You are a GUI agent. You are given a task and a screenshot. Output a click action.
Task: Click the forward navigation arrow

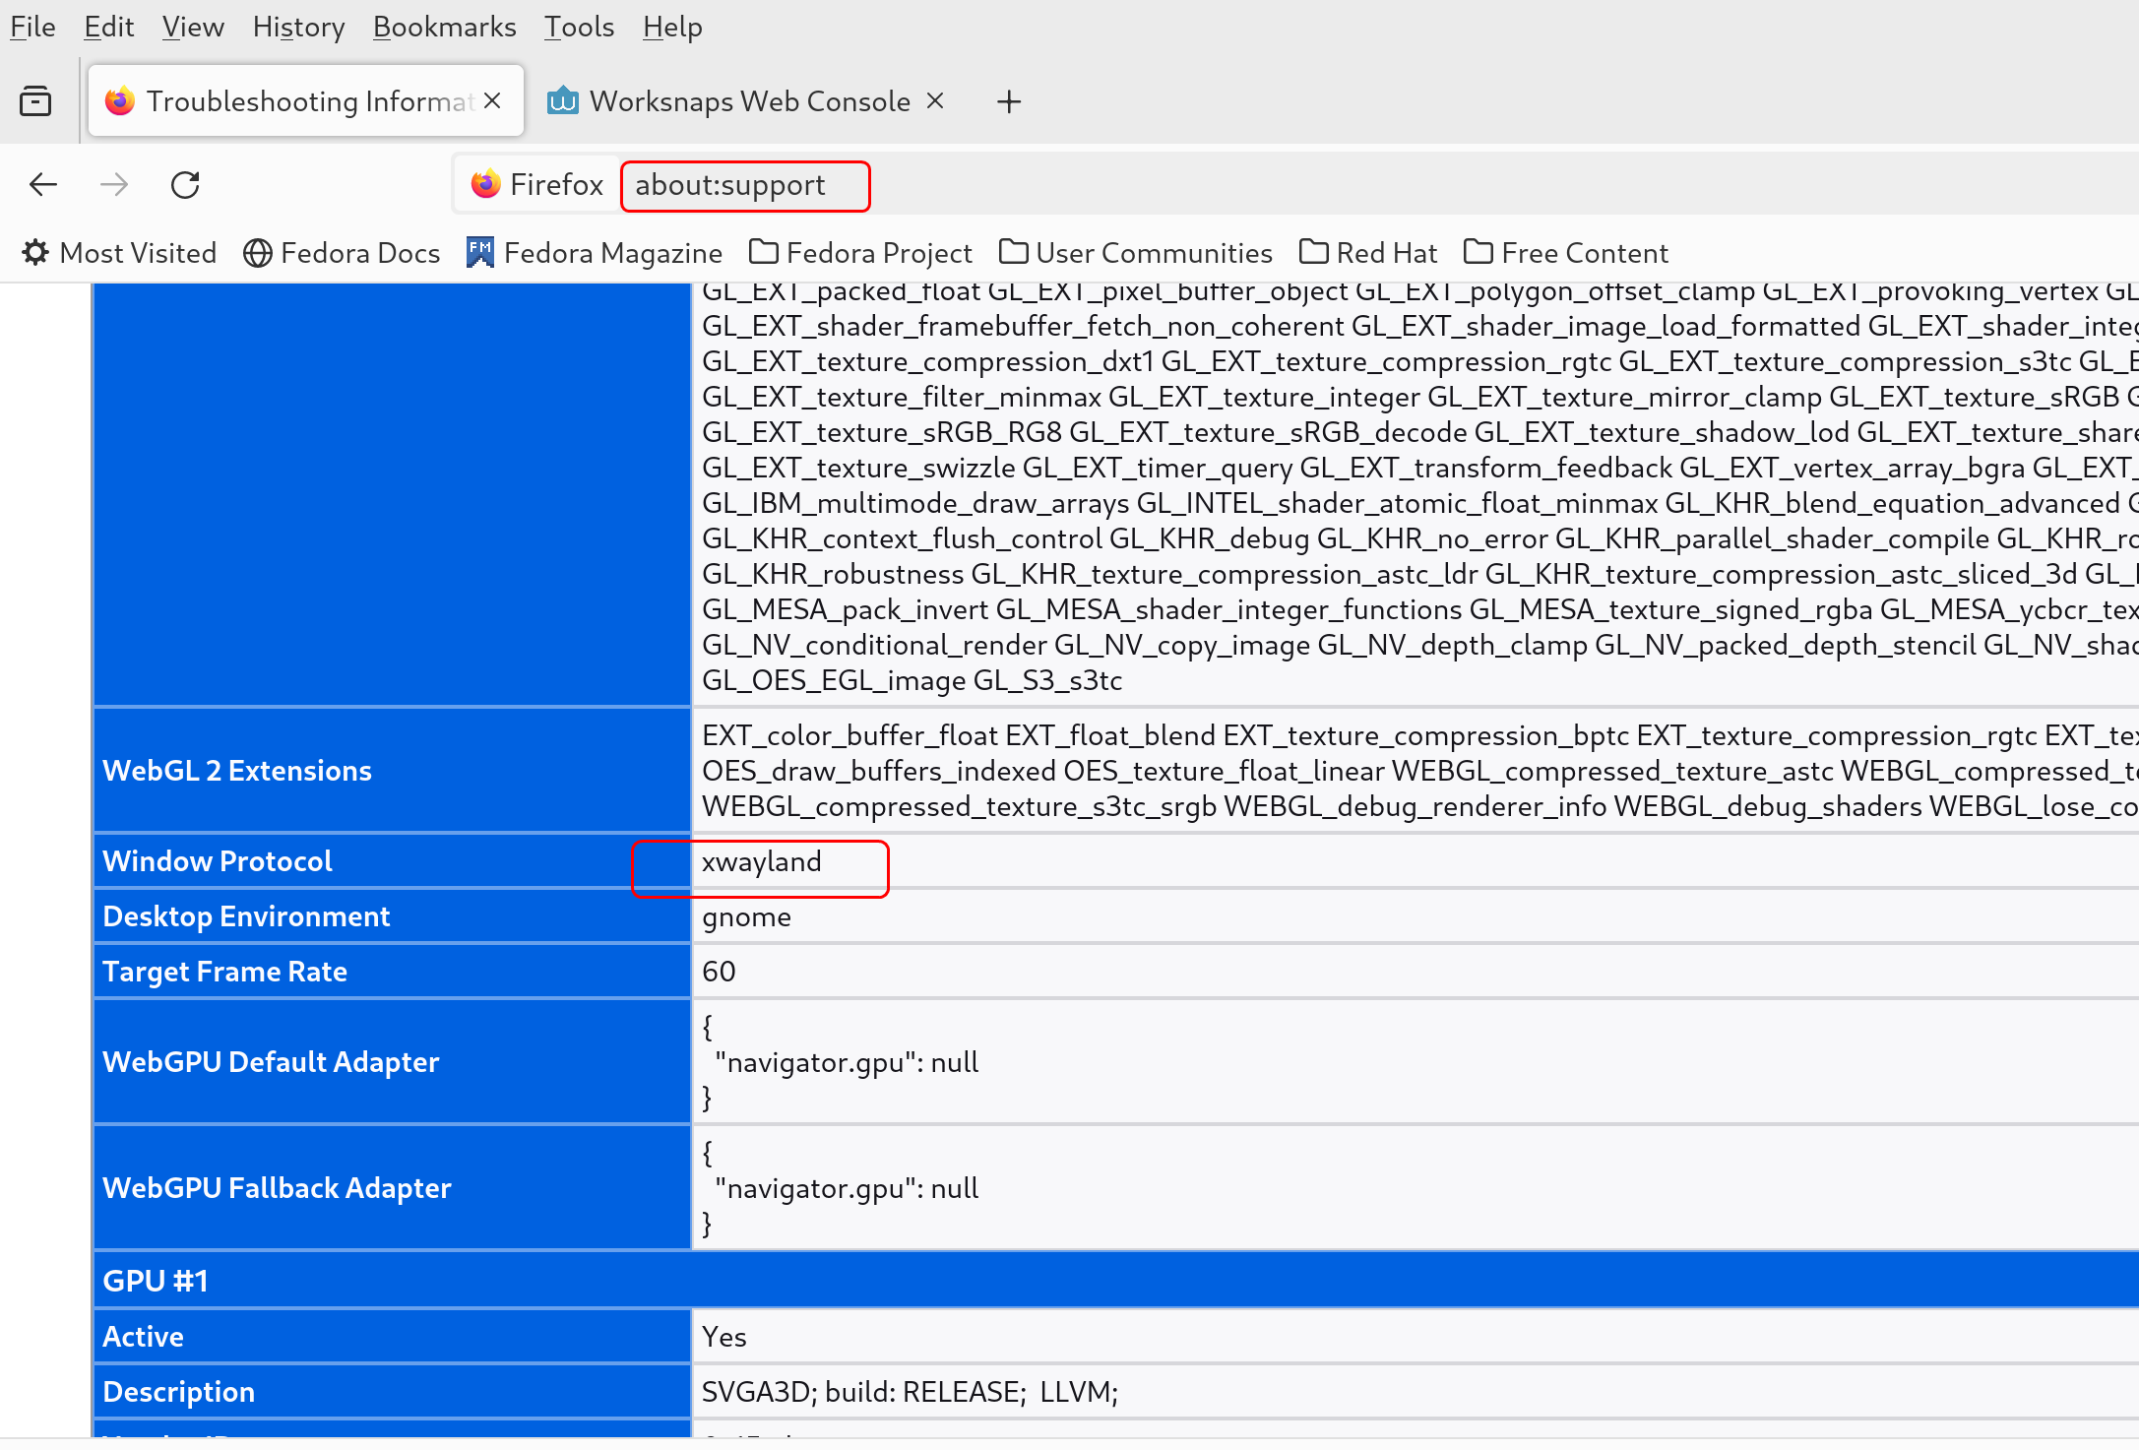[114, 184]
